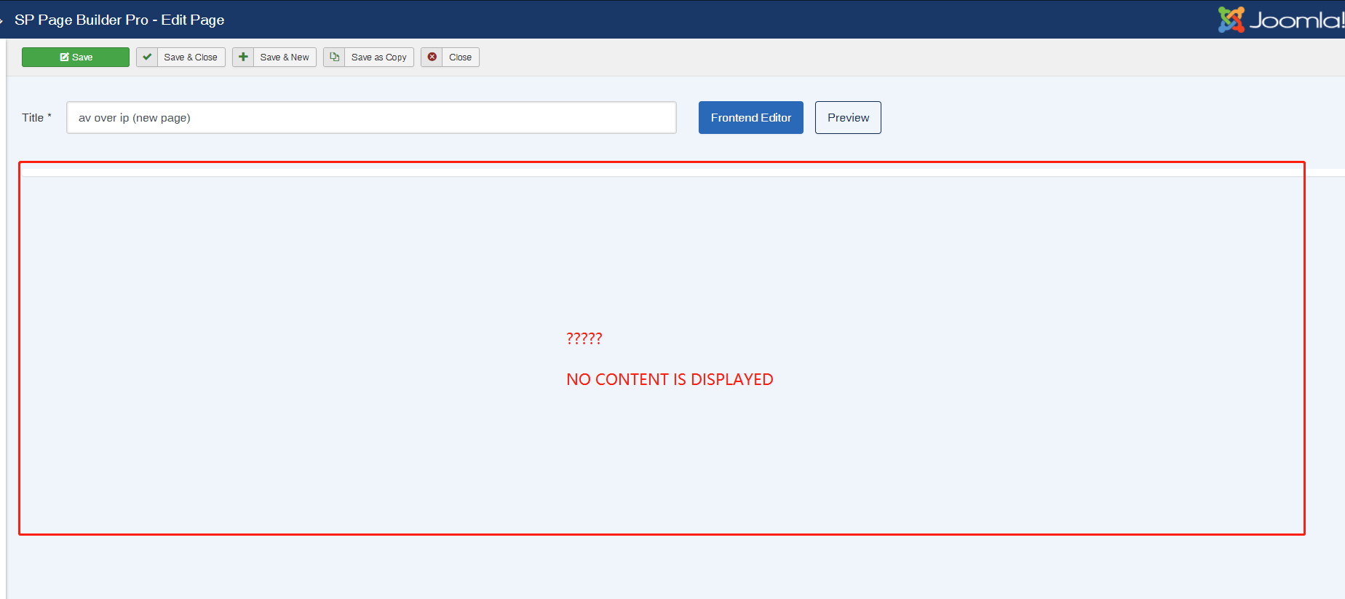Focus the Title field containing 'av over ip'
Viewport: 1345px width, 599px height.
pos(371,118)
